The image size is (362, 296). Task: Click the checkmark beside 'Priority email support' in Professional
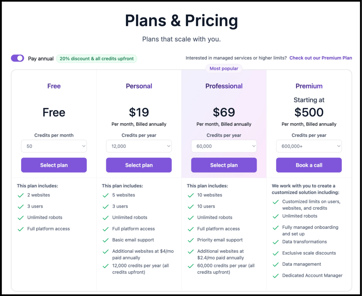[x=191, y=240]
